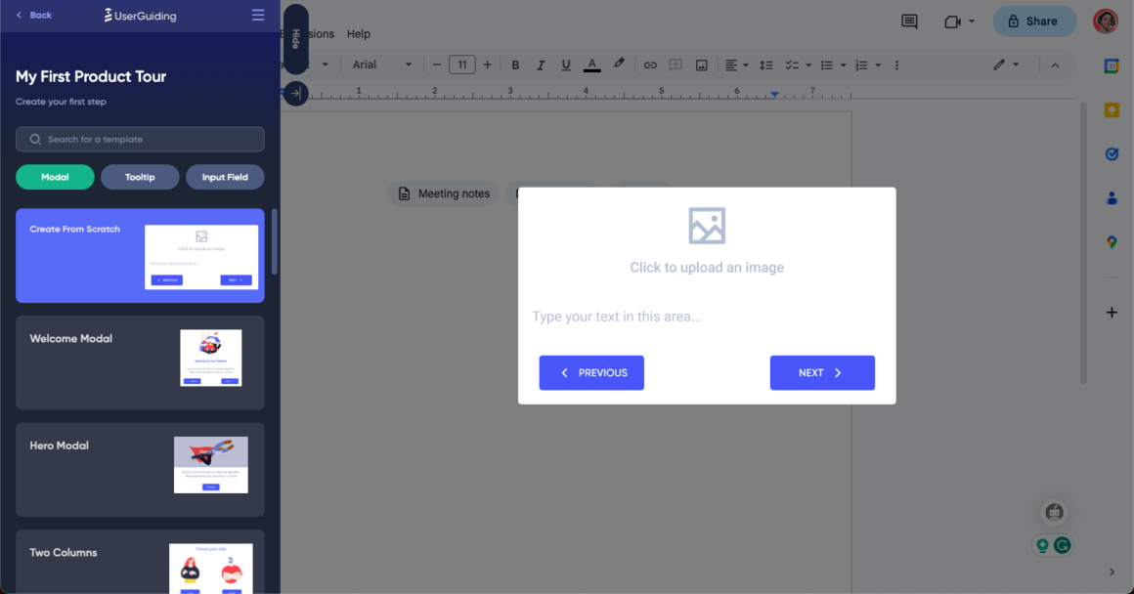1134x594 pixels.
Task: Click the NEXT button in the modal preview
Action: point(822,372)
